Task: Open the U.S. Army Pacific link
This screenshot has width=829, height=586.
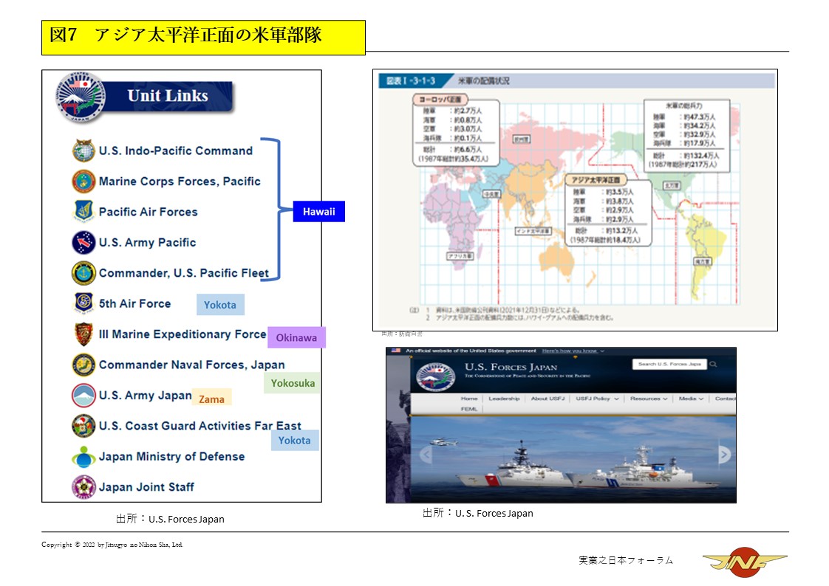Action: point(148,243)
